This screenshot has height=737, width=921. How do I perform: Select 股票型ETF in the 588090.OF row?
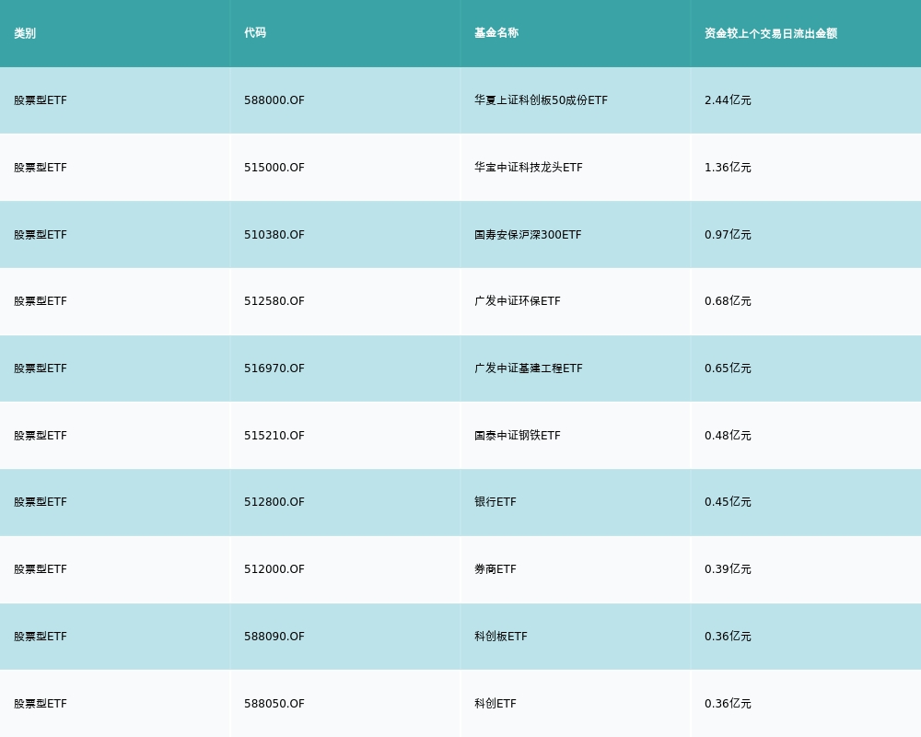pyautogui.click(x=41, y=638)
